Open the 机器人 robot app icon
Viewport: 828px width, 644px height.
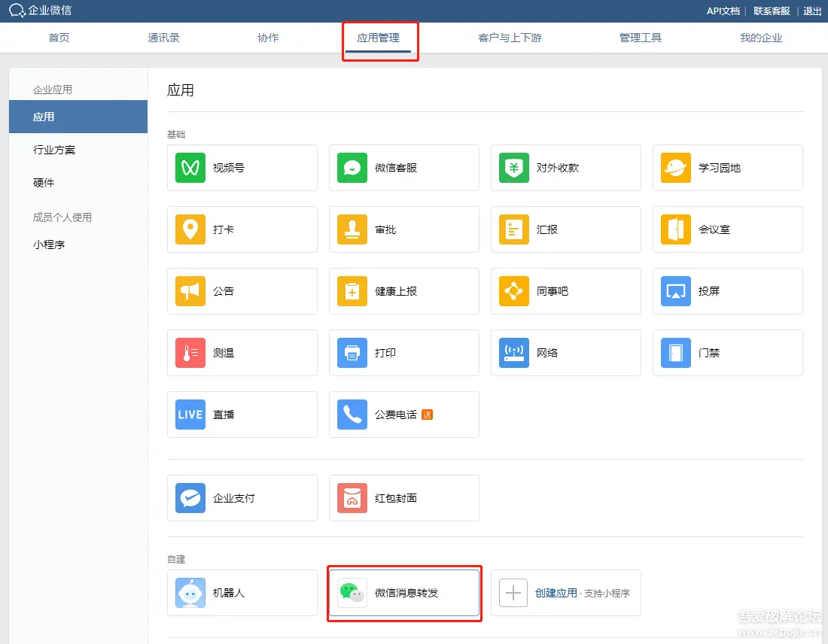coord(190,593)
